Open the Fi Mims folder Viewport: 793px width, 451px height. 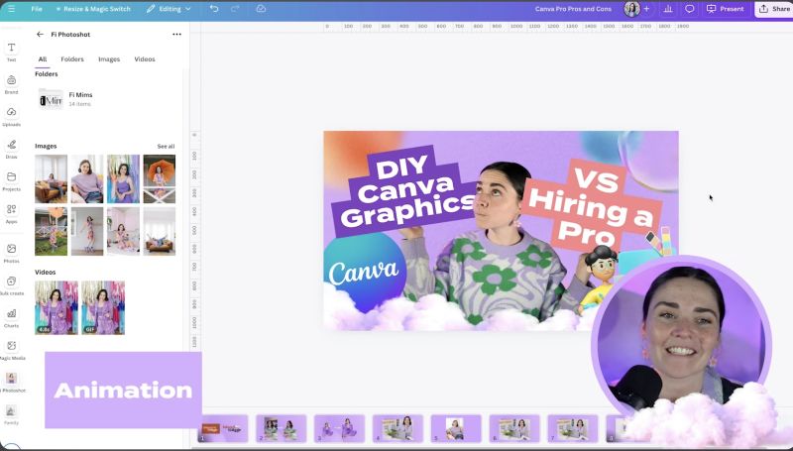[x=65, y=99]
